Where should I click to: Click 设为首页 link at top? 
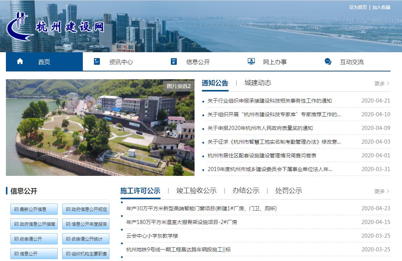tap(358, 7)
